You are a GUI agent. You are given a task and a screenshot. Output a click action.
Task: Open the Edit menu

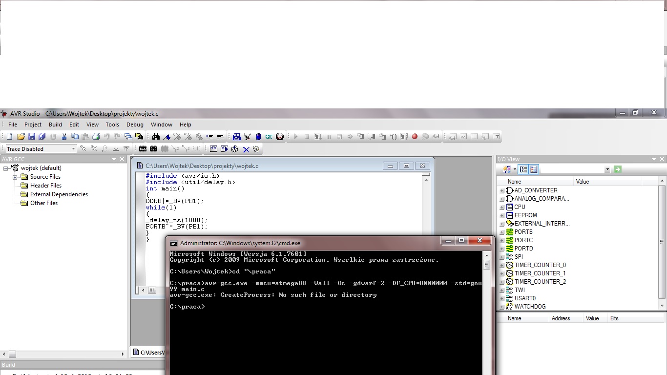pyautogui.click(x=74, y=125)
